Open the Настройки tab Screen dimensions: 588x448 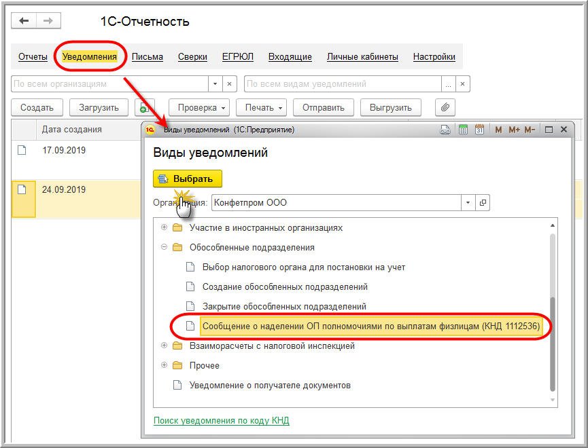[x=434, y=57]
